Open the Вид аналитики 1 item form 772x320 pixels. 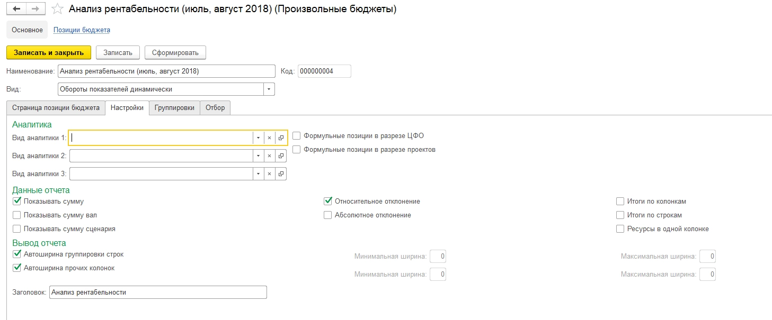click(x=281, y=138)
